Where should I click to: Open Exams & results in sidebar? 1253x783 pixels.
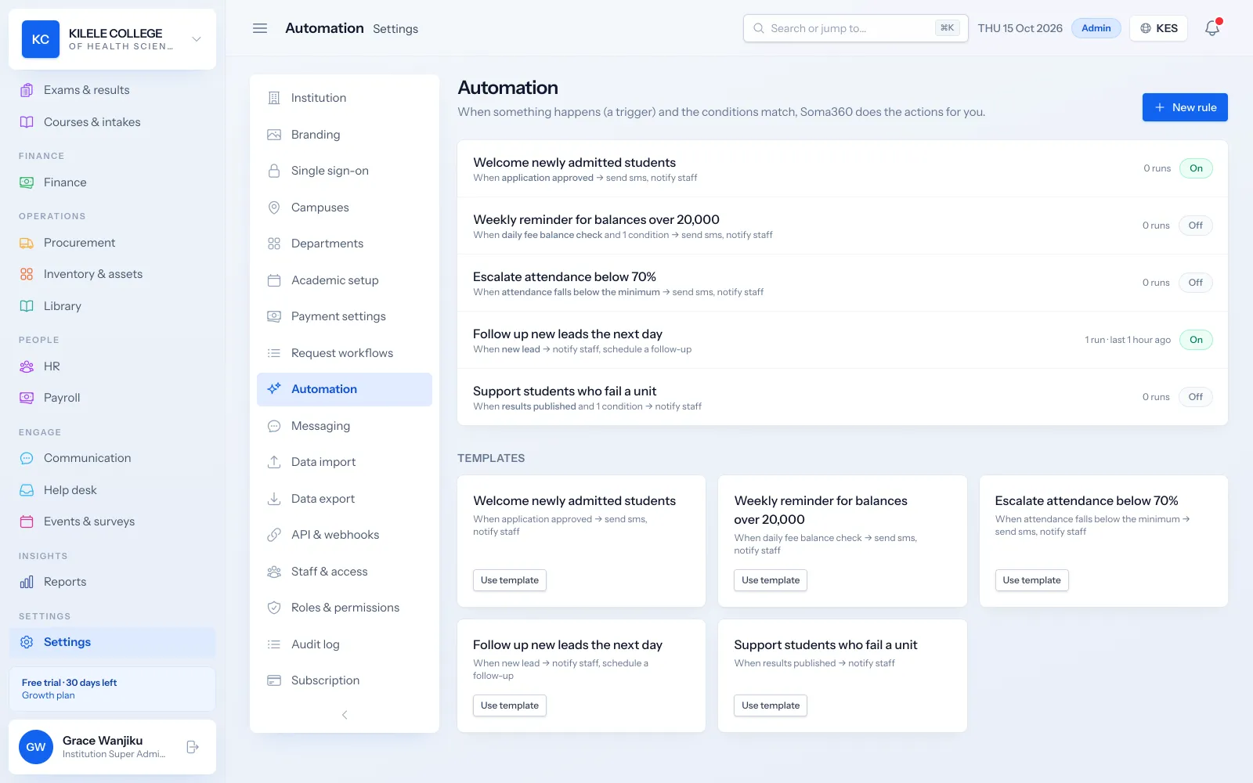[113, 90]
